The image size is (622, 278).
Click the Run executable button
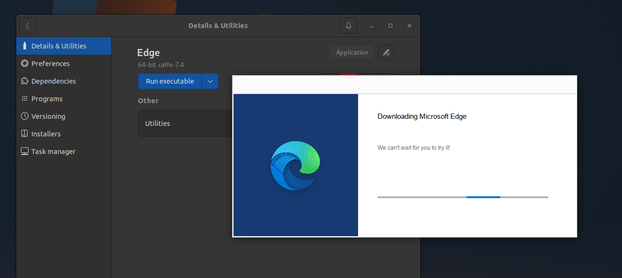170,81
